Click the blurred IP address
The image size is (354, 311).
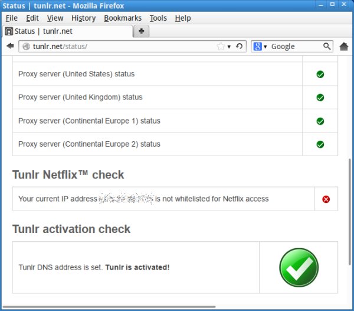126,199
